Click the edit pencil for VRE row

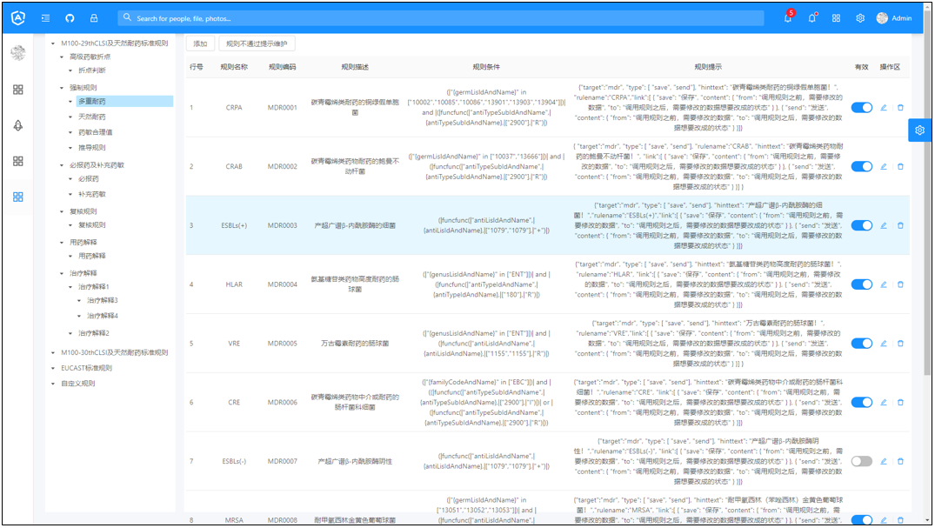click(x=884, y=344)
